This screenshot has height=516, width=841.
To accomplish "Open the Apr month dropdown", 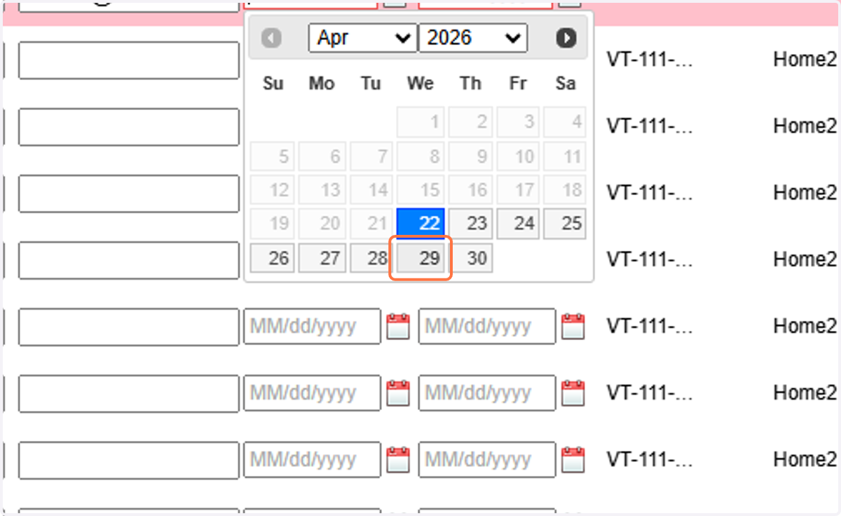I will coord(363,38).
